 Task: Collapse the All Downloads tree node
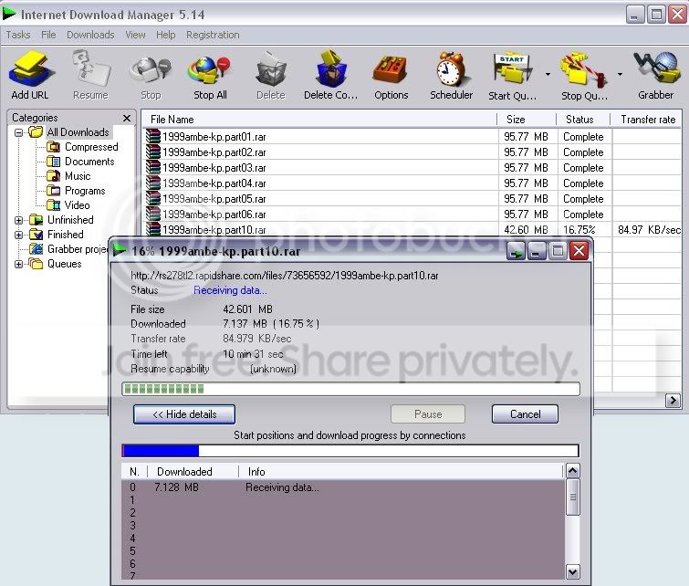click(18, 132)
